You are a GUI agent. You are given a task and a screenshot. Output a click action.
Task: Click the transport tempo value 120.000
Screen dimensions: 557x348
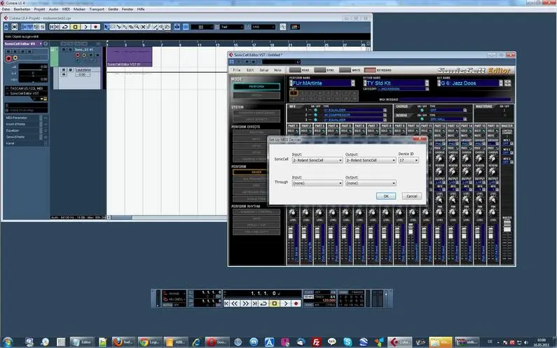click(x=329, y=300)
